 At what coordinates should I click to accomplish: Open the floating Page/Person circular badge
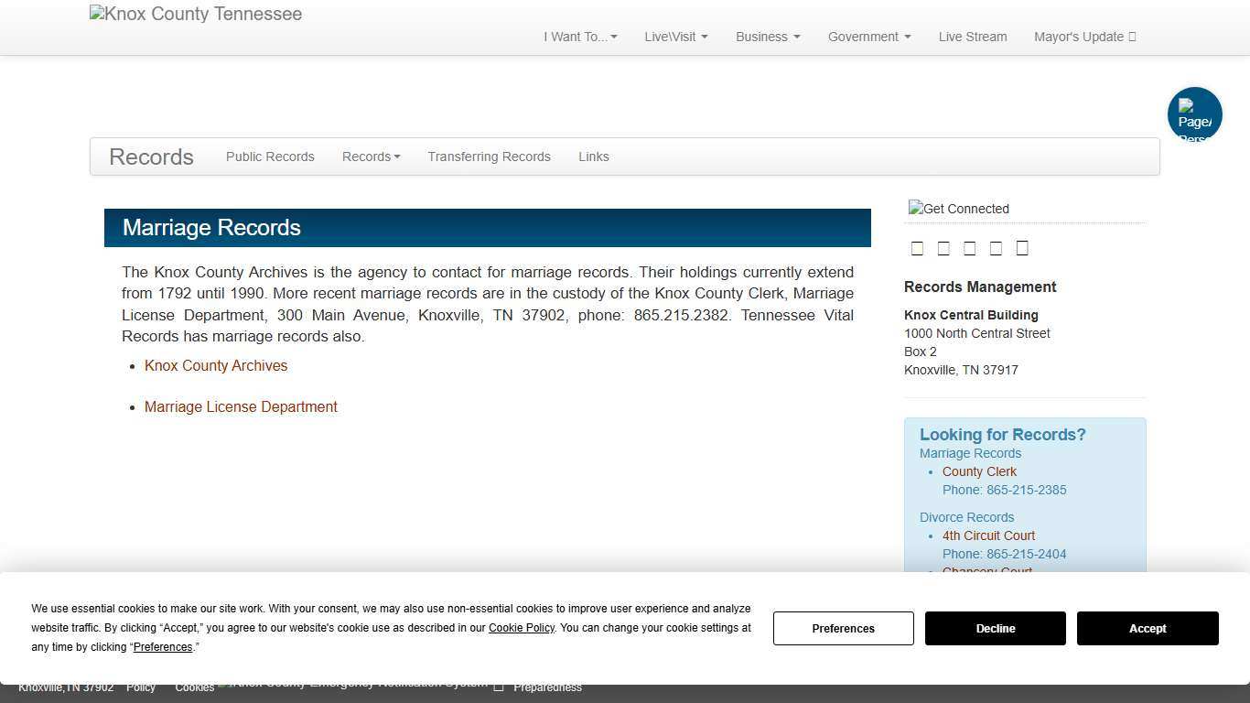point(1195,114)
